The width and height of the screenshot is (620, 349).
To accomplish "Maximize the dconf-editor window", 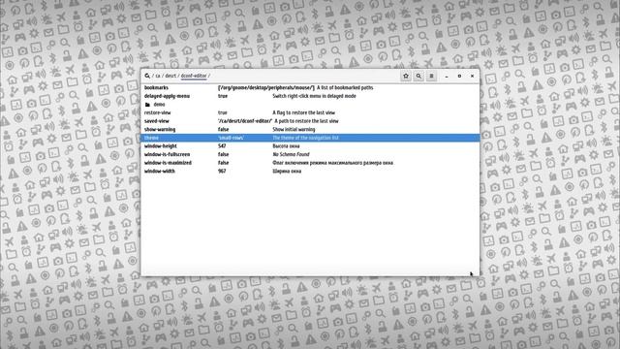I will [x=459, y=76].
